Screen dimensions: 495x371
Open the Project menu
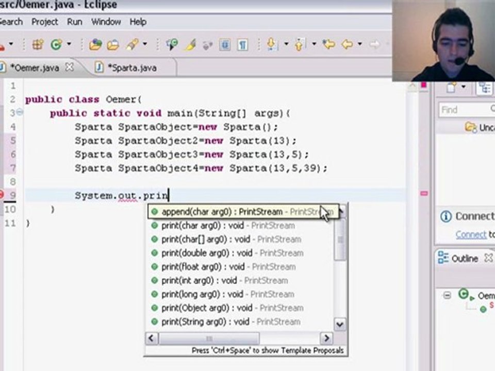44,22
